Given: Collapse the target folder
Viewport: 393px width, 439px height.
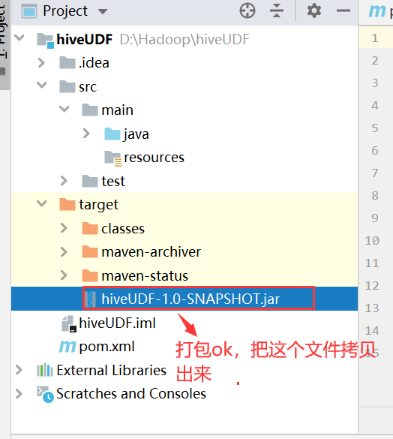Looking at the screenshot, I should 42,203.
